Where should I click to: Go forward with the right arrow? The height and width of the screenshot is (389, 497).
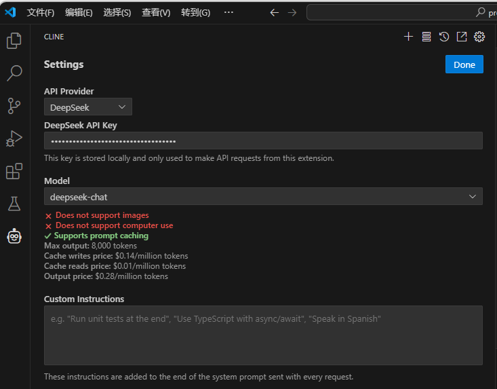[x=292, y=13]
